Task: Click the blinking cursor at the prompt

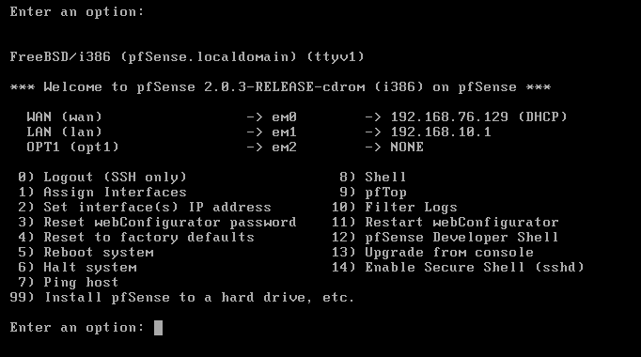Action: [158, 328]
